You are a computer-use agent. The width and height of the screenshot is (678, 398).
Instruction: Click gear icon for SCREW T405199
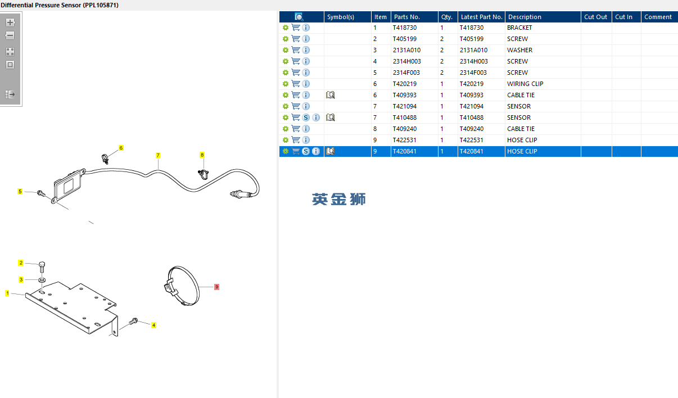click(286, 39)
